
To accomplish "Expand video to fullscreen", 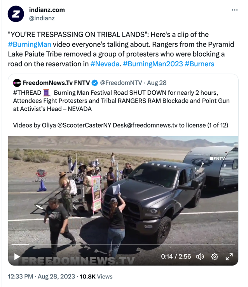I will coord(229,257).
